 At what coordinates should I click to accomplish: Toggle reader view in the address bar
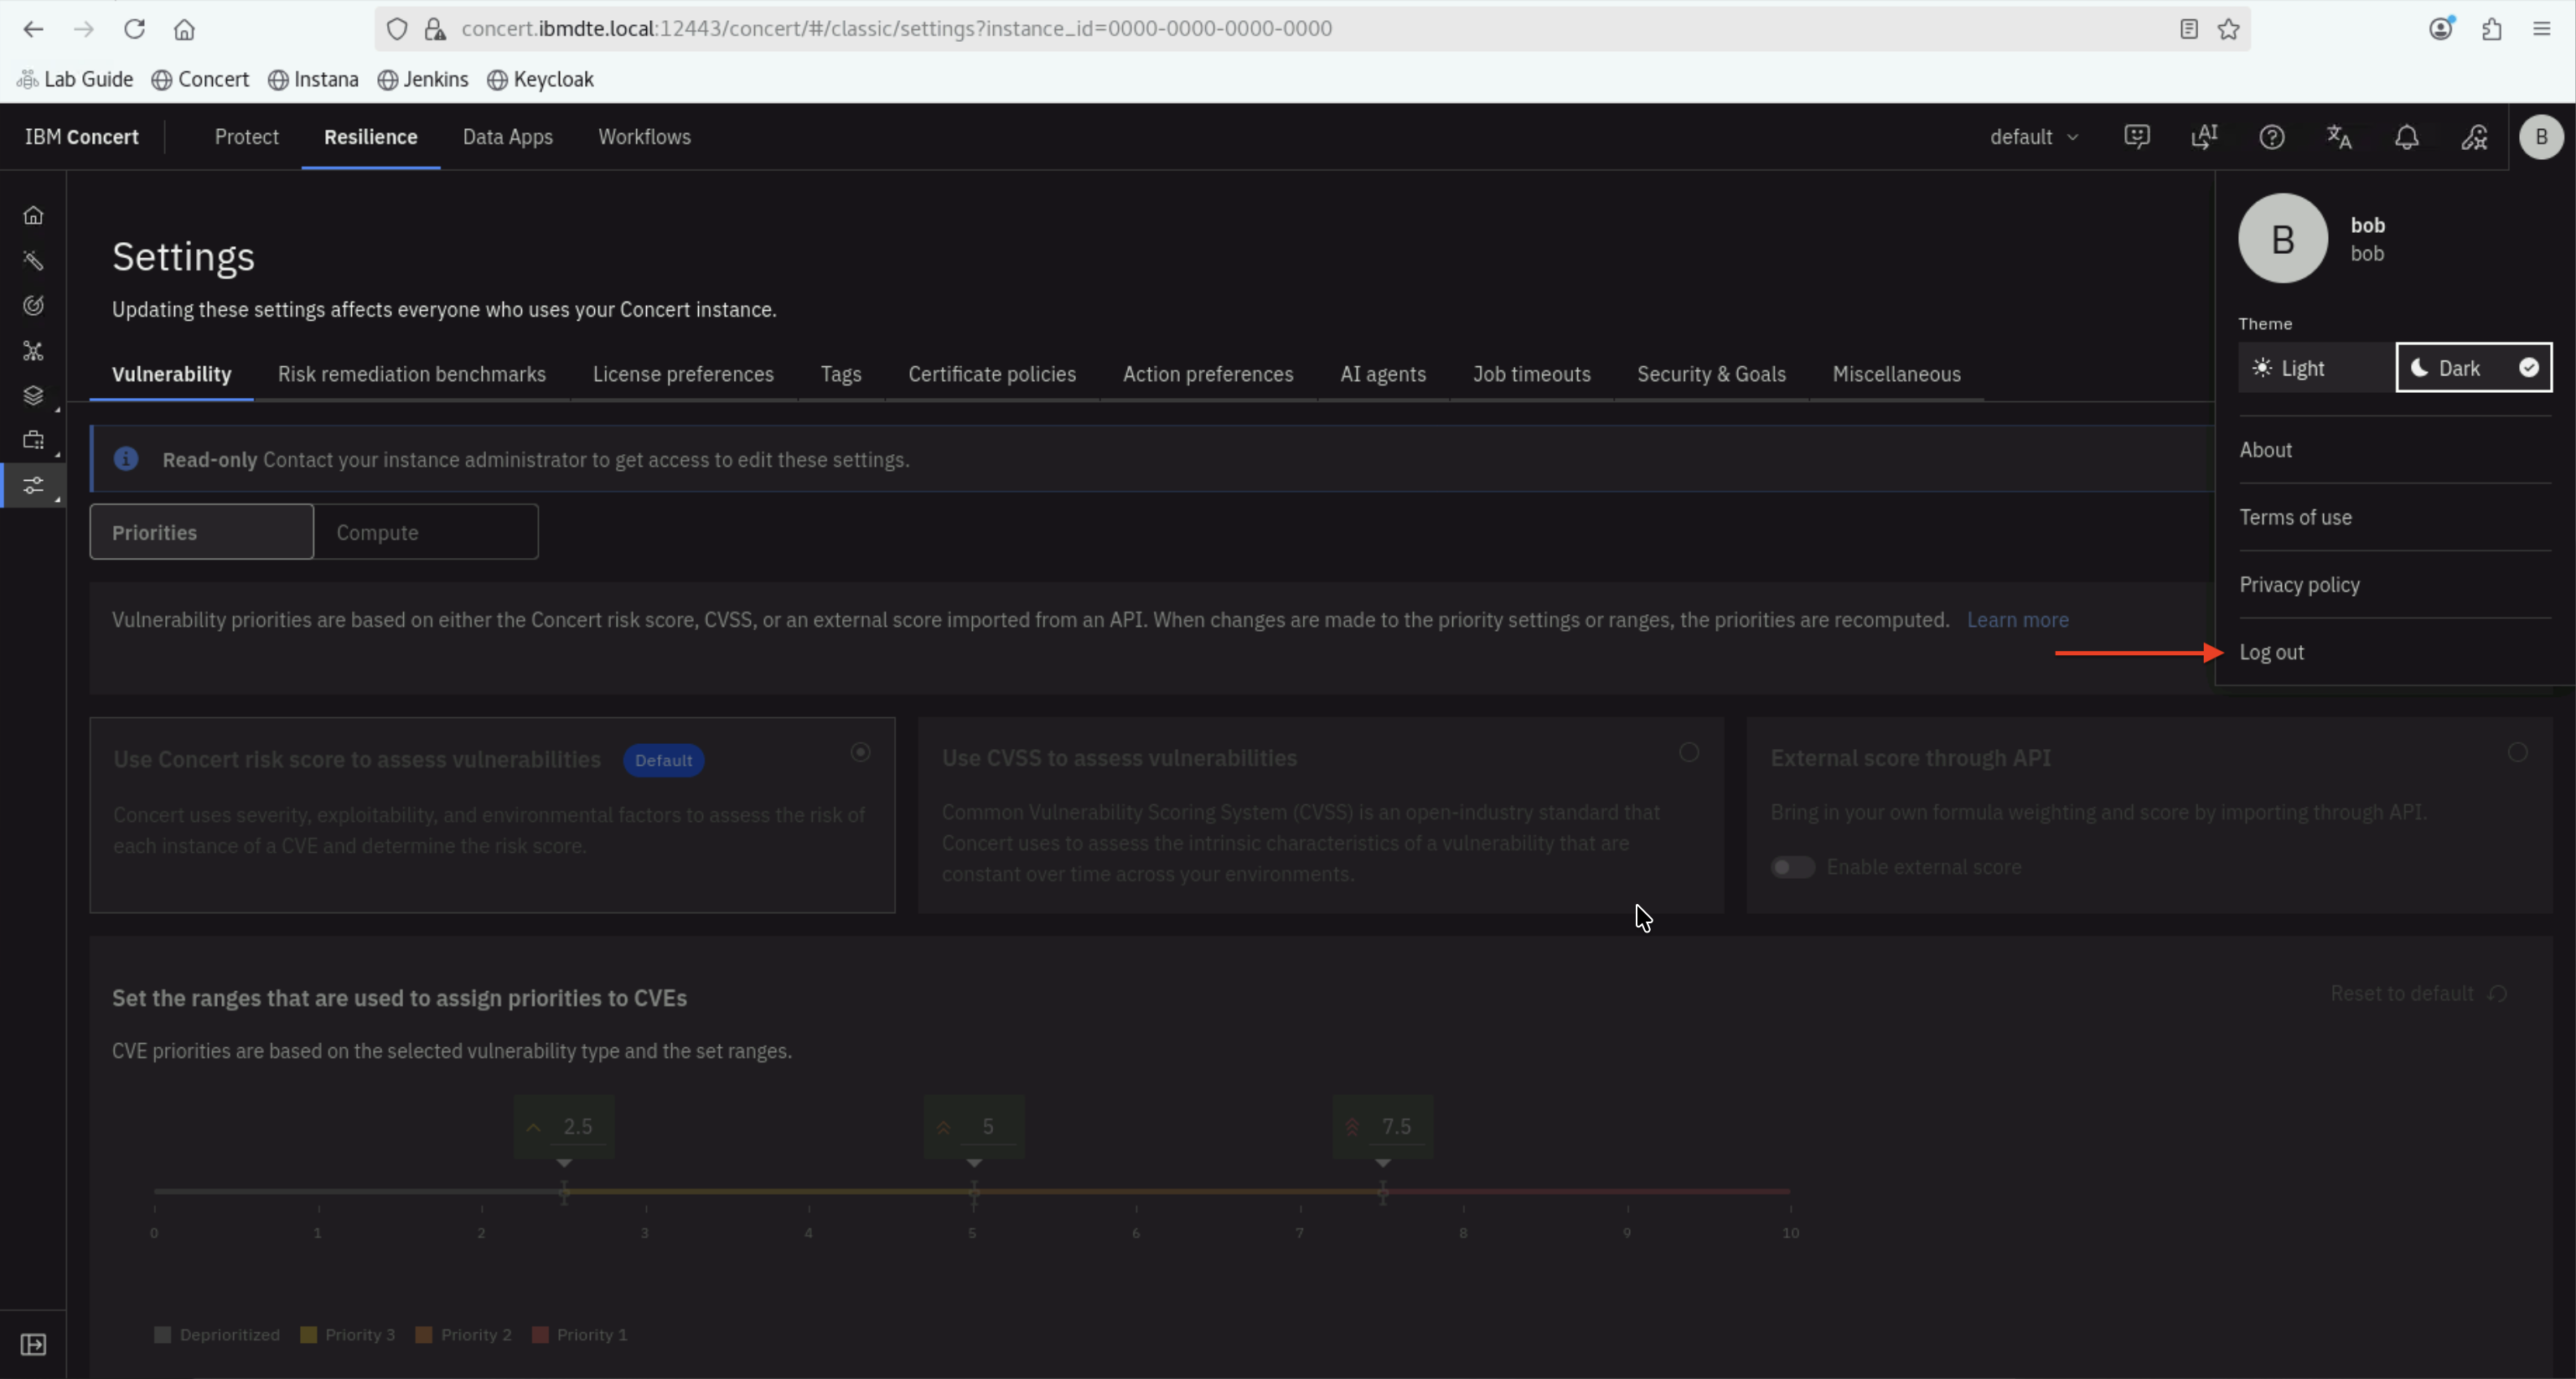click(x=2188, y=29)
